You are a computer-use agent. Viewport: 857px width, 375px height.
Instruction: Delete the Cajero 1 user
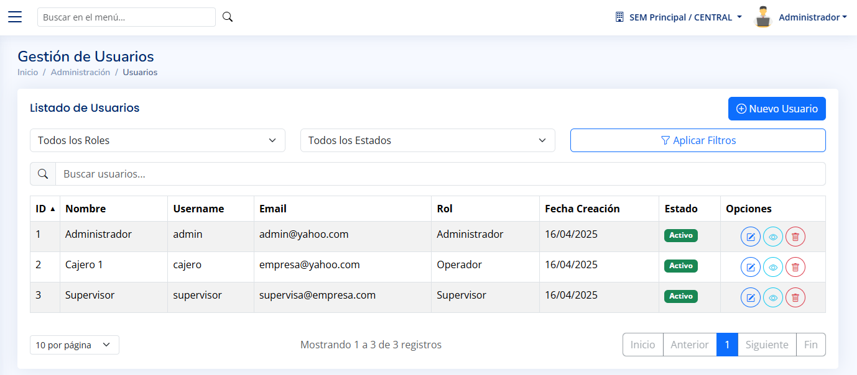[x=795, y=267]
